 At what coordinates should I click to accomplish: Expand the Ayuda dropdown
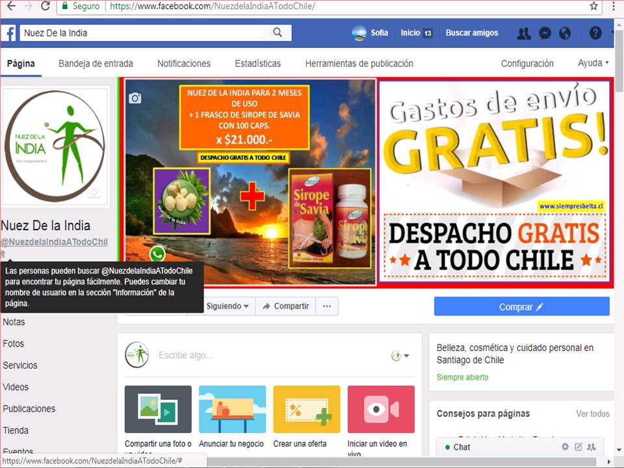click(593, 63)
